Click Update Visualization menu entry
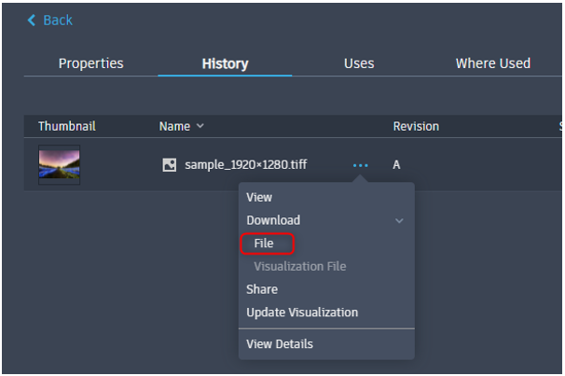The width and height of the screenshot is (565, 376). pos(302,313)
